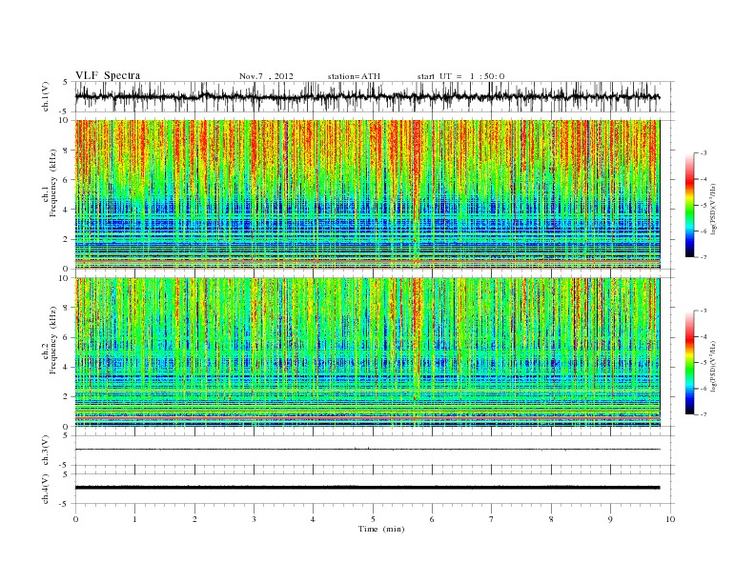Viewport: 755px width, 583px height.
Task: Click the "Time (min)" axis label
Action: [381, 529]
